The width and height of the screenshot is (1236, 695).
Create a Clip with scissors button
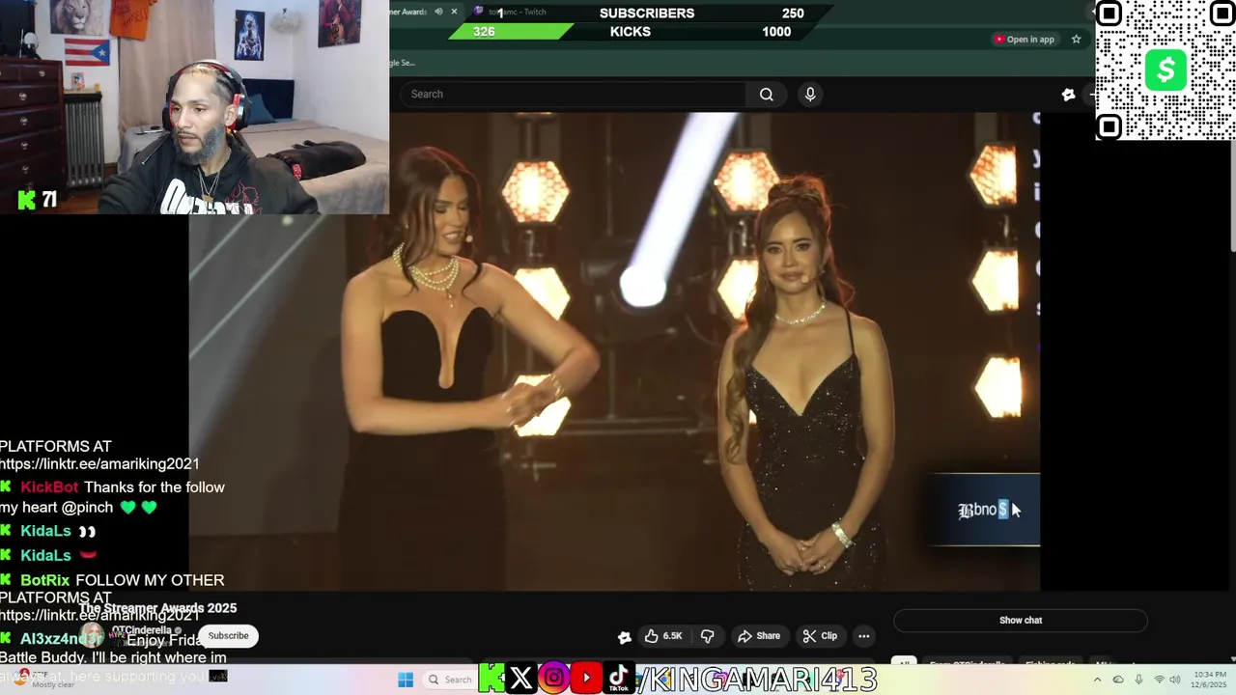[820, 636]
